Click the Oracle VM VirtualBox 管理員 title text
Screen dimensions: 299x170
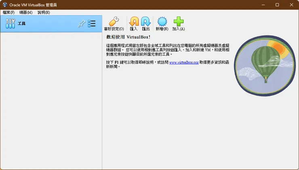coord(33,5)
